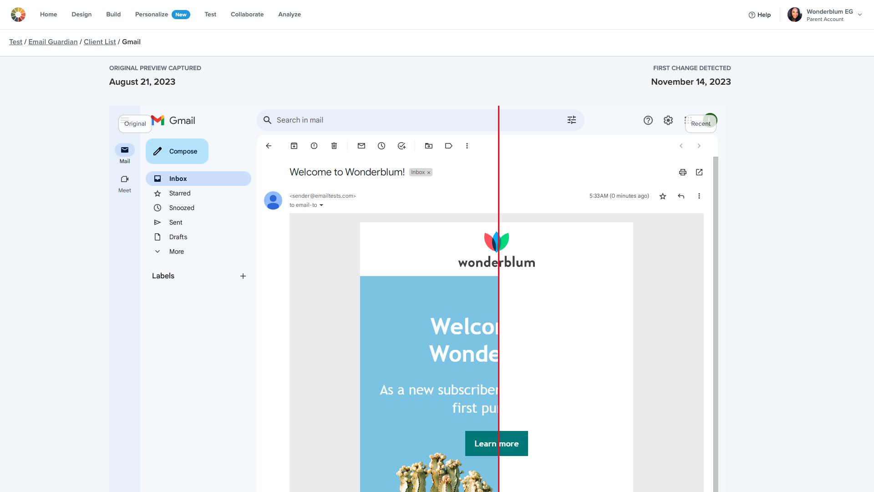Toggle the Recent button on right side
The image size is (874, 492).
point(701,123)
